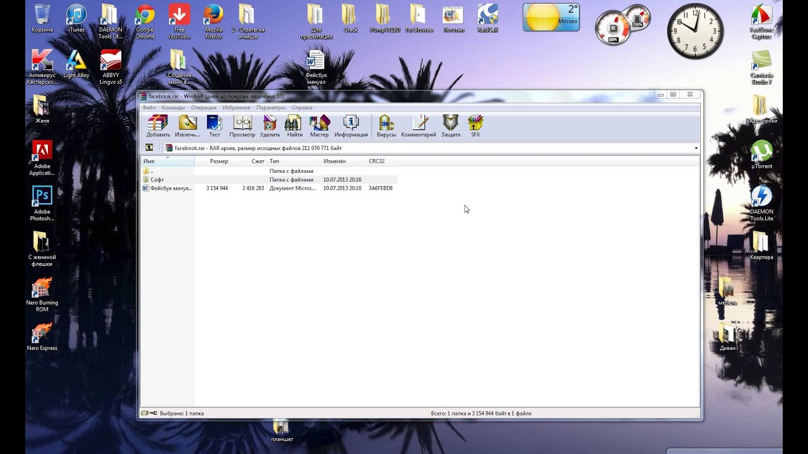This screenshot has height=454, width=808.
Task: Select the Nero Burning ROM desktop icon
Action: click(42, 294)
